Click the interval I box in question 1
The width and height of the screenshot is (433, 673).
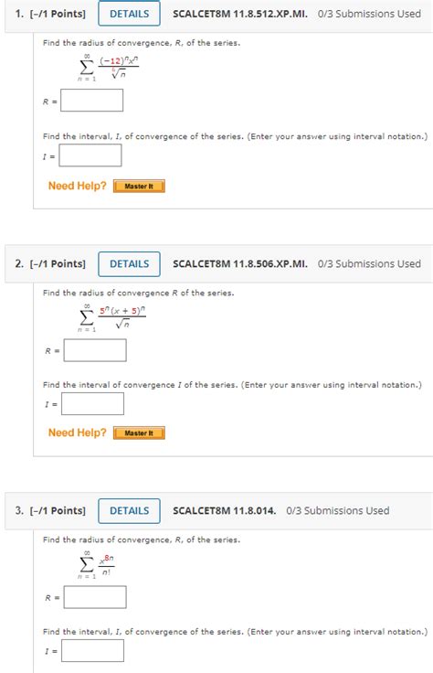tap(90, 155)
